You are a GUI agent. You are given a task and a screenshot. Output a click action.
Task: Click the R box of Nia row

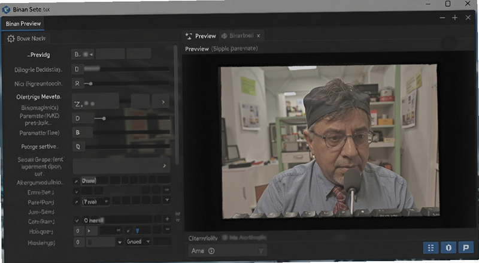pos(77,83)
